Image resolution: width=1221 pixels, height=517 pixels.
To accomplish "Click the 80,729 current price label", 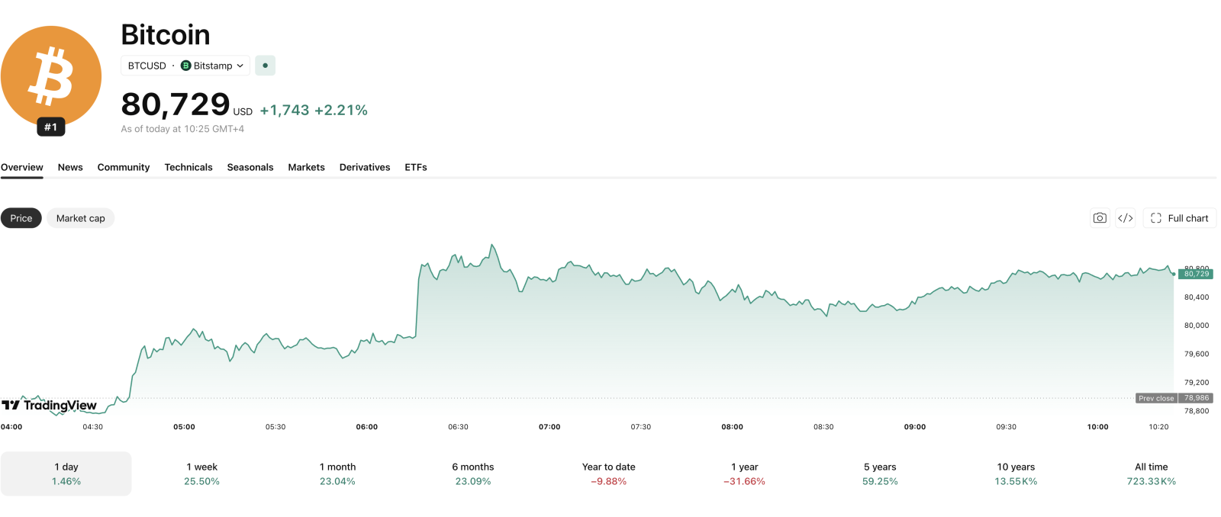I will [1196, 274].
